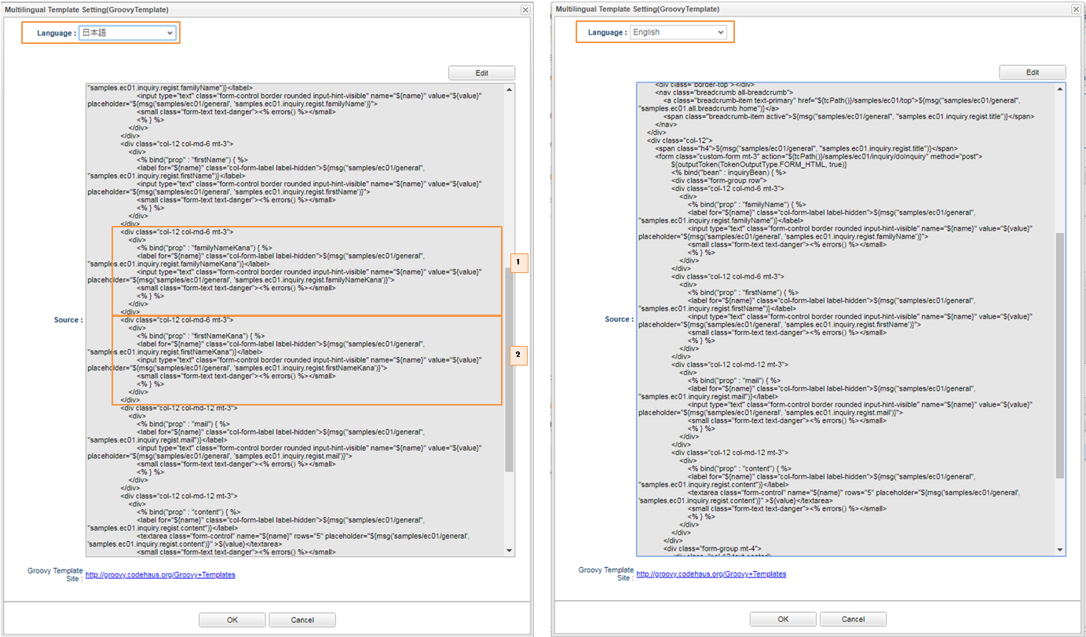Open Groovy Templates link in 日本語 dialog

pos(160,575)
